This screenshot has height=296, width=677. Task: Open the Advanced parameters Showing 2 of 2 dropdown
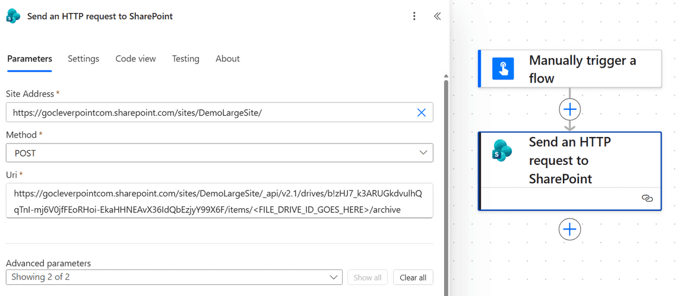[x=174, y=277]
